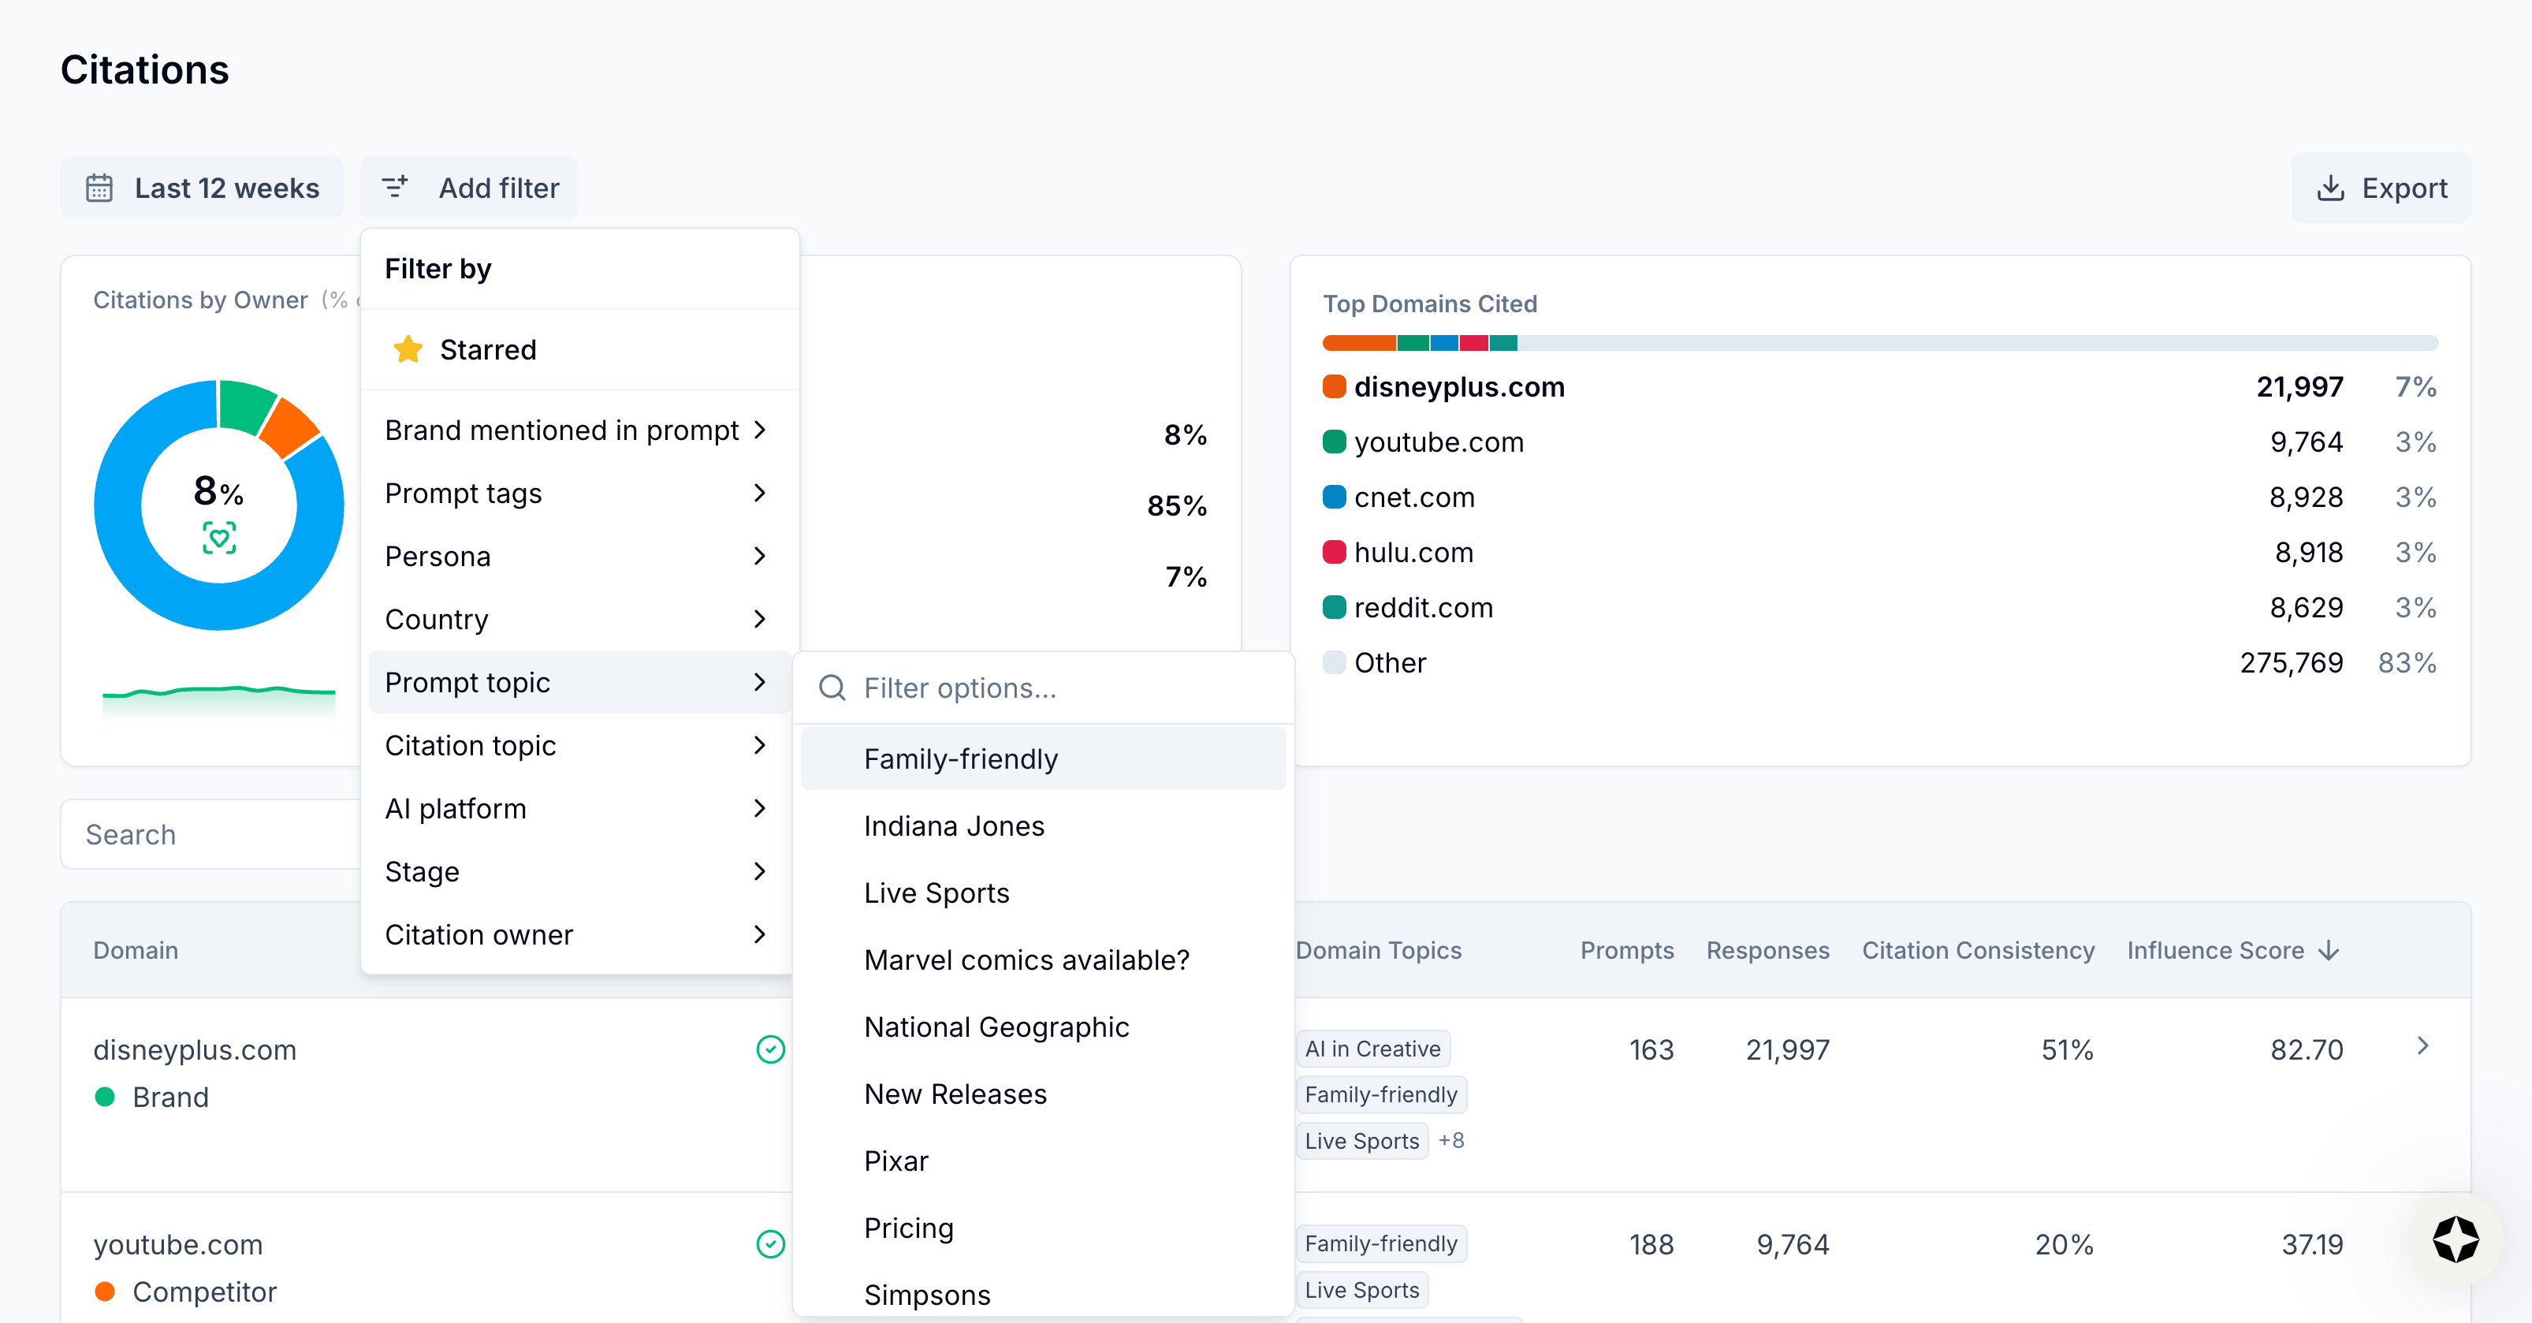2532x1323 pixels.
Task: Expand the disneyplus.com row chevron
Action: pyautogui.click(x=2423, y=1045)
